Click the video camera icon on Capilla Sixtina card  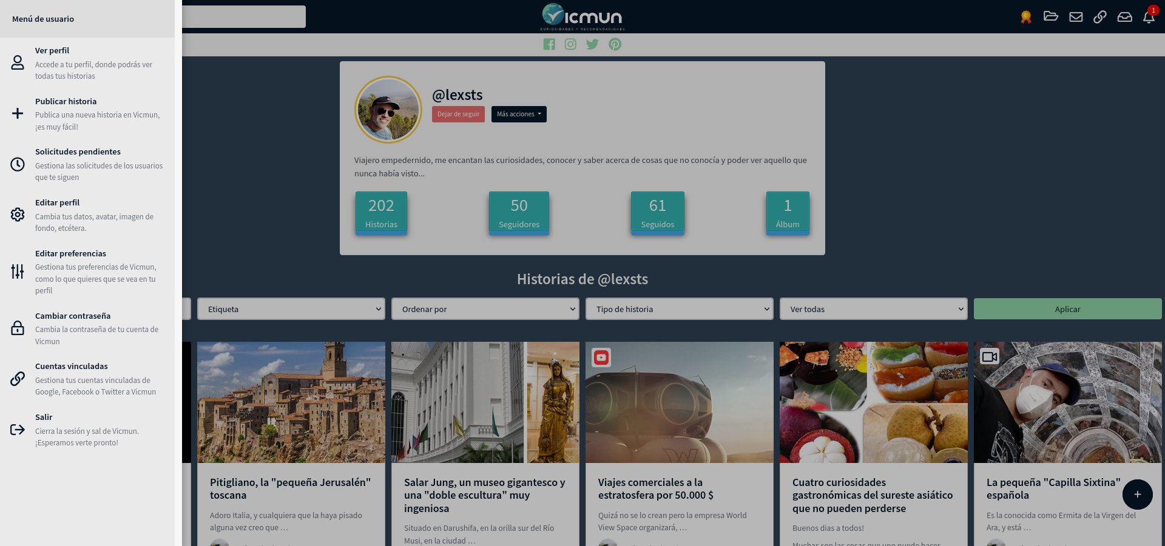coord(990,356)
